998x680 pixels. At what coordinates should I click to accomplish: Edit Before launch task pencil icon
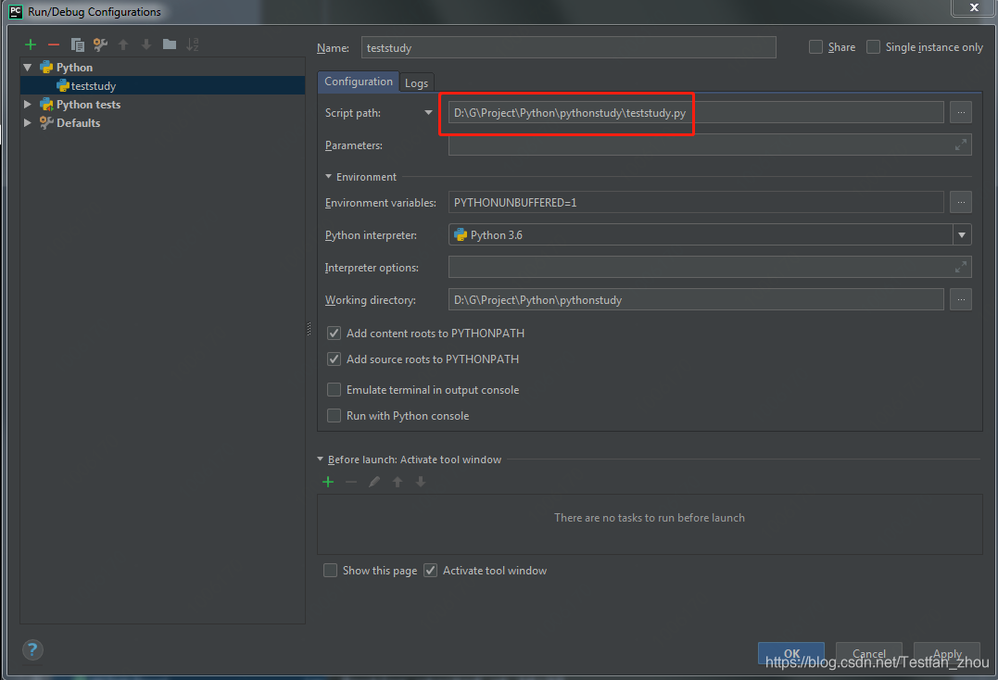coord(374,482)
